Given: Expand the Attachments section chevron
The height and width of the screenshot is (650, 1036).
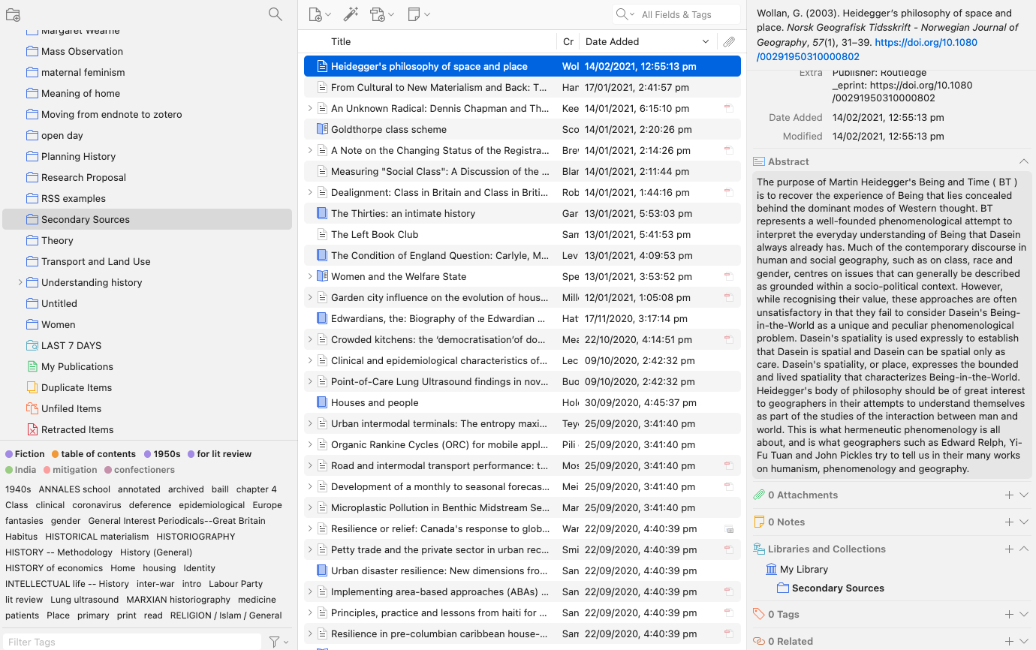Looking at the screenshot, I should 1023,495.
